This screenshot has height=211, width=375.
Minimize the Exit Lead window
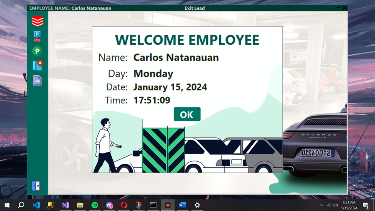point(338,8)
